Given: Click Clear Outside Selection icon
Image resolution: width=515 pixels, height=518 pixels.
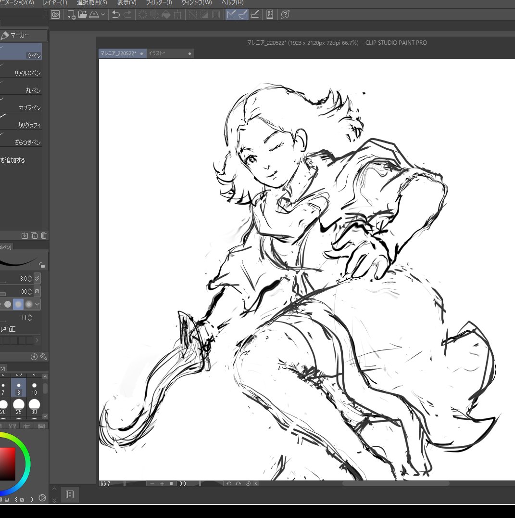Looking at the screenshot, I should tap(154, 14).
